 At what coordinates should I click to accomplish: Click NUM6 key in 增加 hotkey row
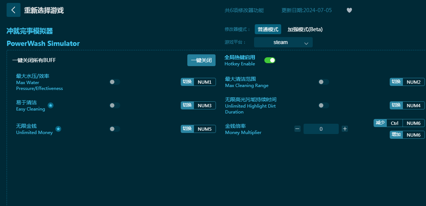point(414,135)
